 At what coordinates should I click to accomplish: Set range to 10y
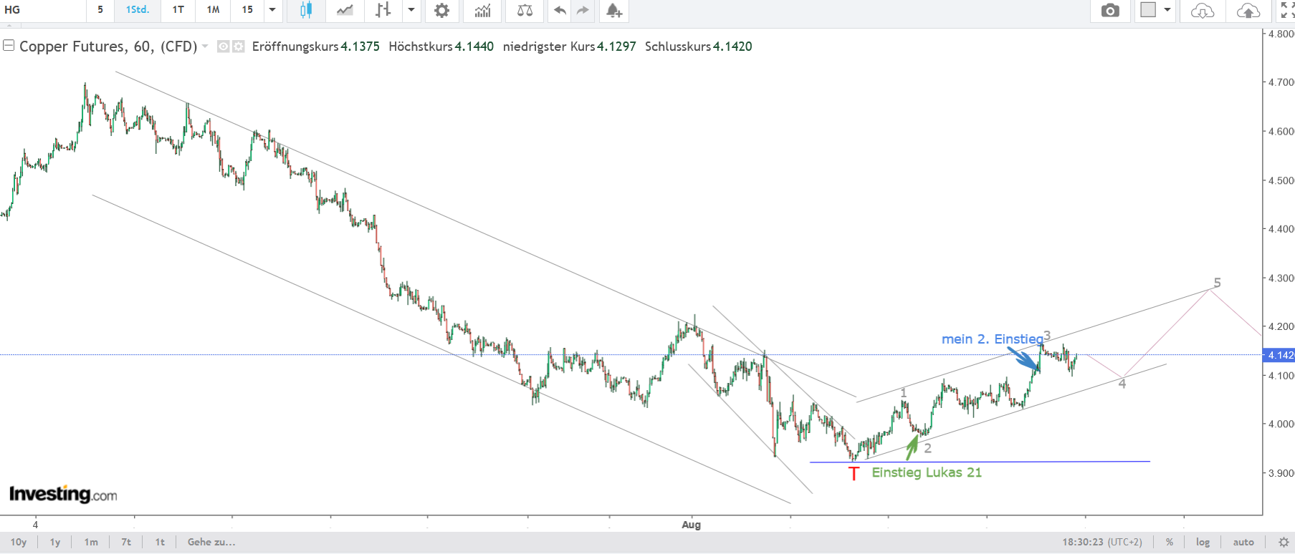[x=19, y=542]
